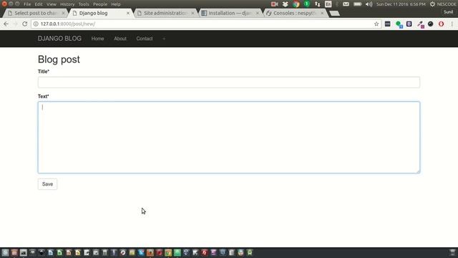Click the 'Blog post' heading
Image resolution: width=458 pixels, height=258 pixels.
click(x=59, y=59)
